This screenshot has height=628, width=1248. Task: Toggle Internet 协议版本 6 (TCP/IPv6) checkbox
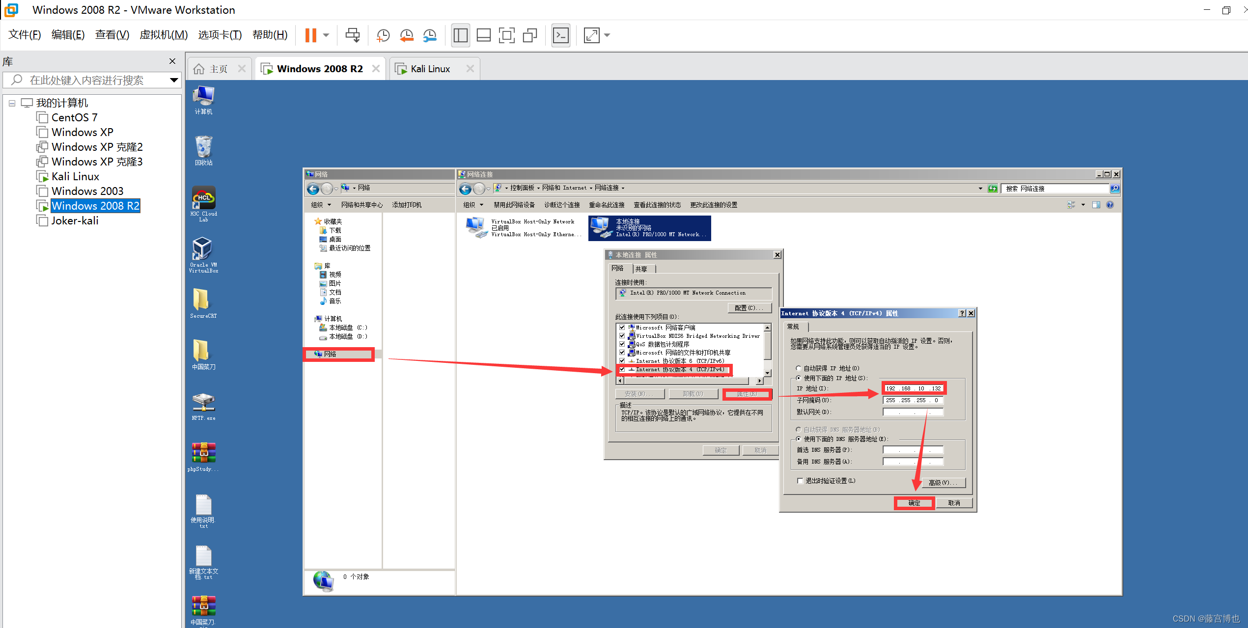pos(622,361)
